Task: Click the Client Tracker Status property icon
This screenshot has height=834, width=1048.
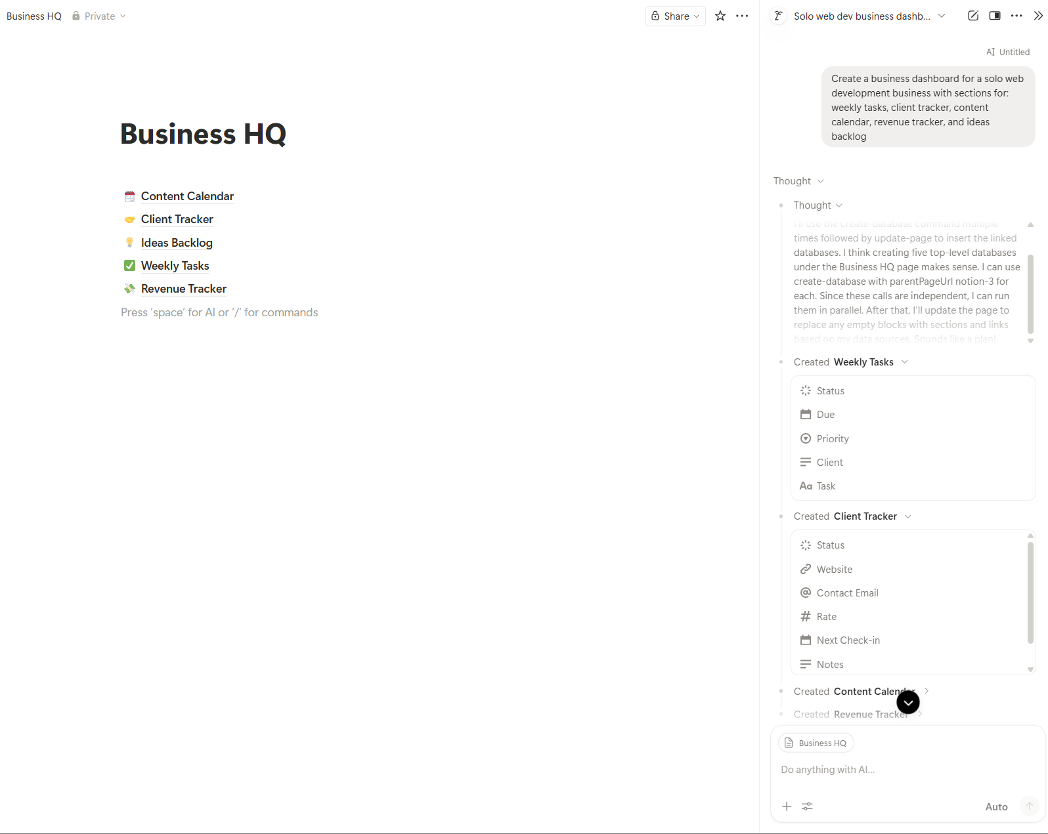Action: coord(806,545)
